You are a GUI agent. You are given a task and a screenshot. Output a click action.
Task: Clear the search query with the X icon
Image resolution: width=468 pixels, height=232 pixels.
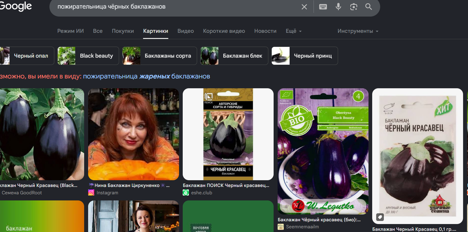click(x=304, y=7)
